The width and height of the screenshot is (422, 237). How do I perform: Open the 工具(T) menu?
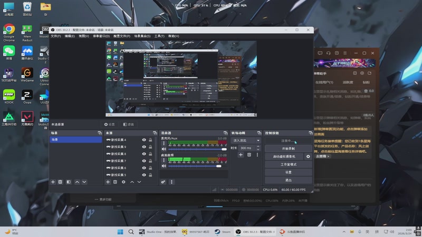[x=159, y=36]
